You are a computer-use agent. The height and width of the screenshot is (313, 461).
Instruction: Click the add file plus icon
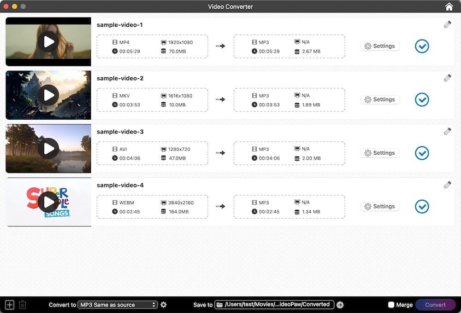(10, 305)
